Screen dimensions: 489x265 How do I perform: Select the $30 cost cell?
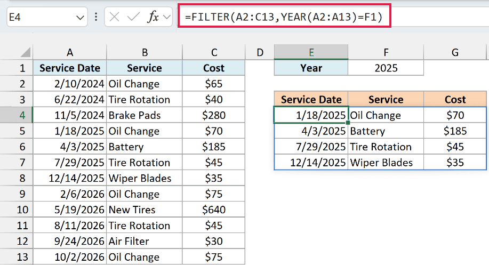click(x=214, y=241)
